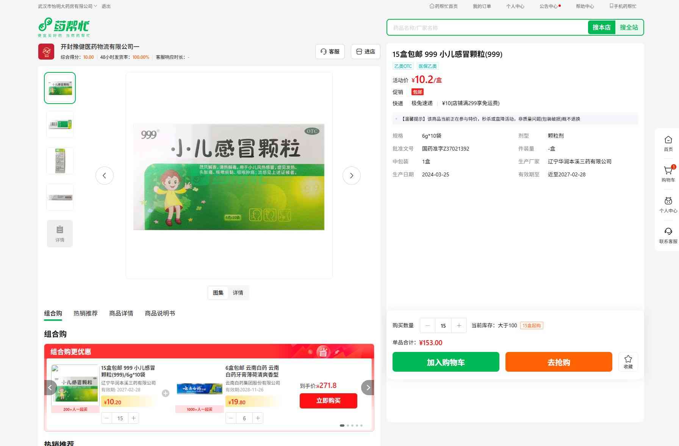
Task: Switch image viewer to 详情 view
Action: click(238, 293)
